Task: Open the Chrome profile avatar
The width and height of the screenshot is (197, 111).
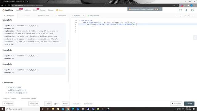Action: pyautogui.click(x=191, y=5)
